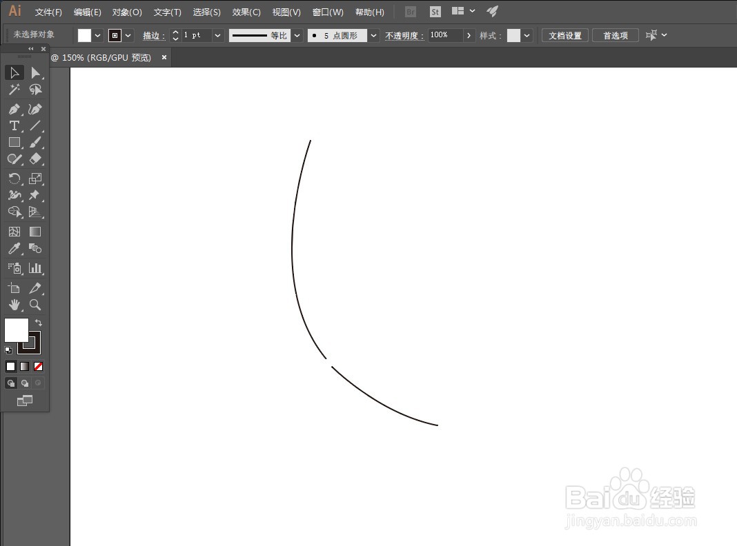Activate the Puppet Warp pin tool
Viewport: 737px width, 546px height.
pos(35,195)
